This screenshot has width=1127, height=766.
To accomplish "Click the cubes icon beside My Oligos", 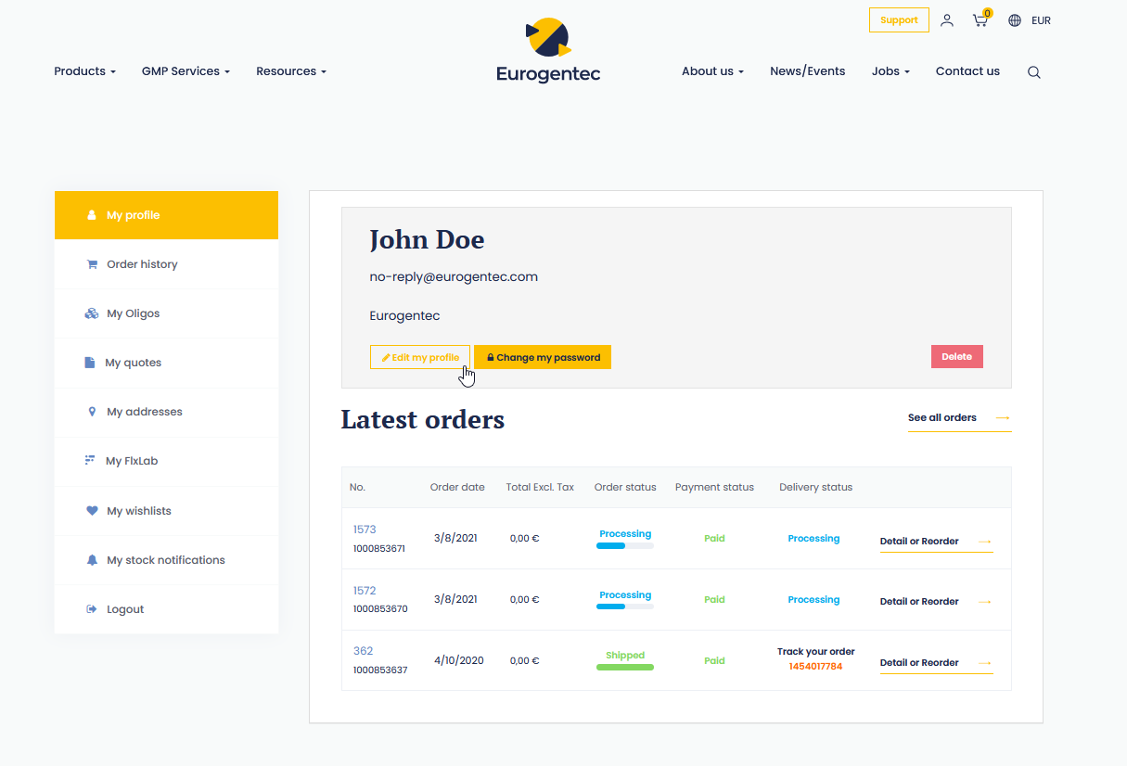I will [92, 313].
